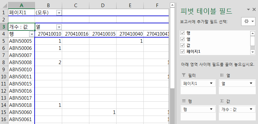Uncheck the 행 field checkbox
Image resolution: width=258 pixels, height=124 pixels.
pyautogui.click(x=183, y=33)
